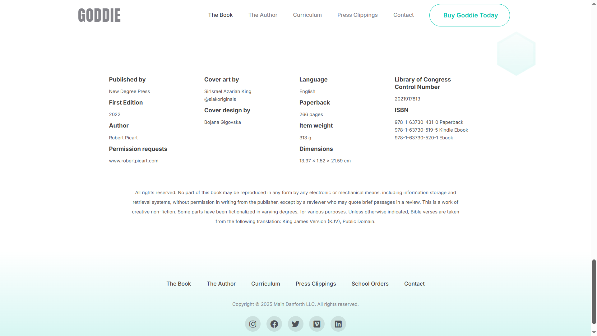Click the Cover design by heading
The image size is (597, 336).
click(x=227, y=110)
